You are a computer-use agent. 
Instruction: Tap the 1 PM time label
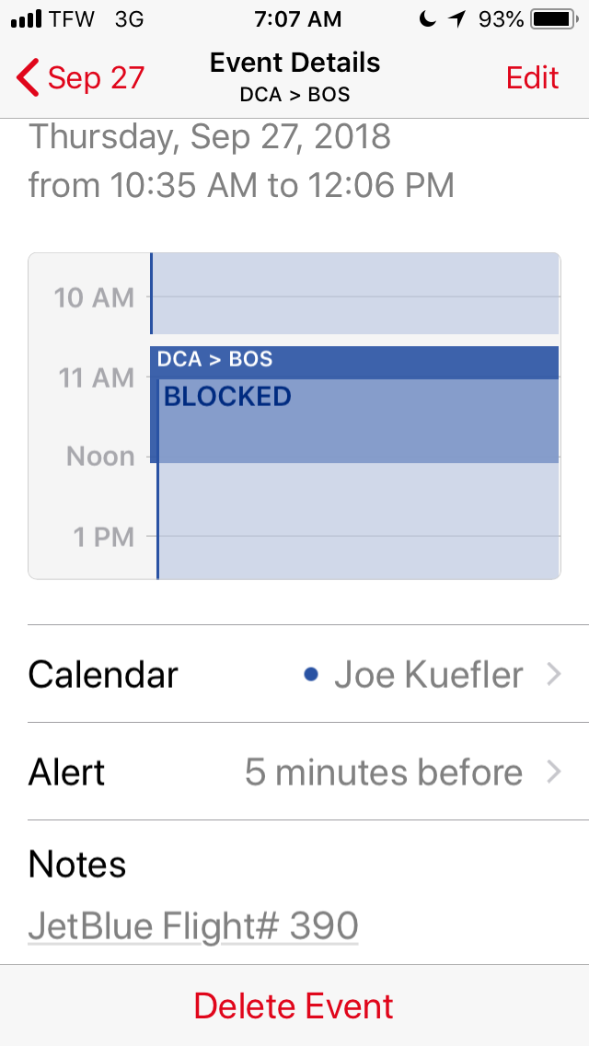pyautogui.click(x=103, y=536)
